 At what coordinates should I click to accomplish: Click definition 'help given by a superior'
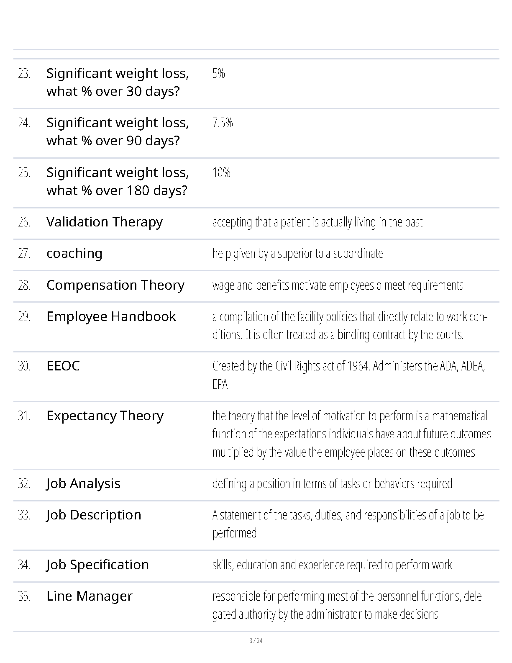298,254
